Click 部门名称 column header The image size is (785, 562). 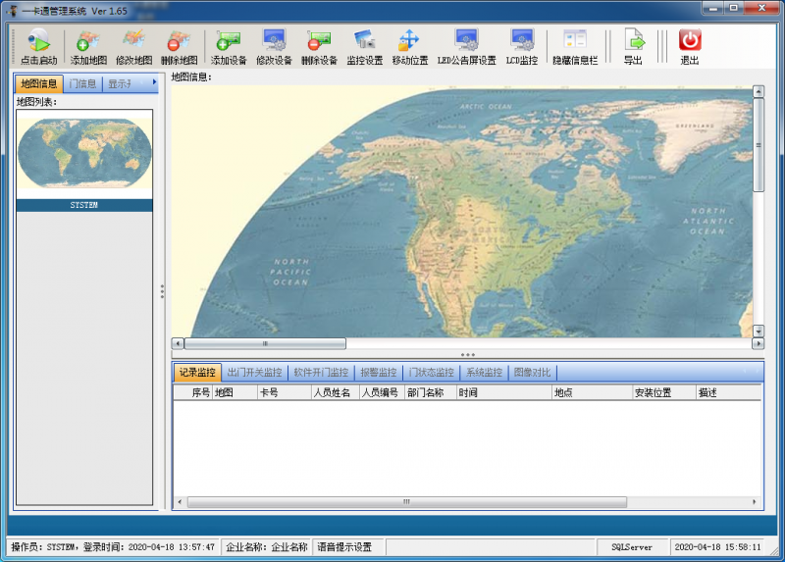pos(431,392)
